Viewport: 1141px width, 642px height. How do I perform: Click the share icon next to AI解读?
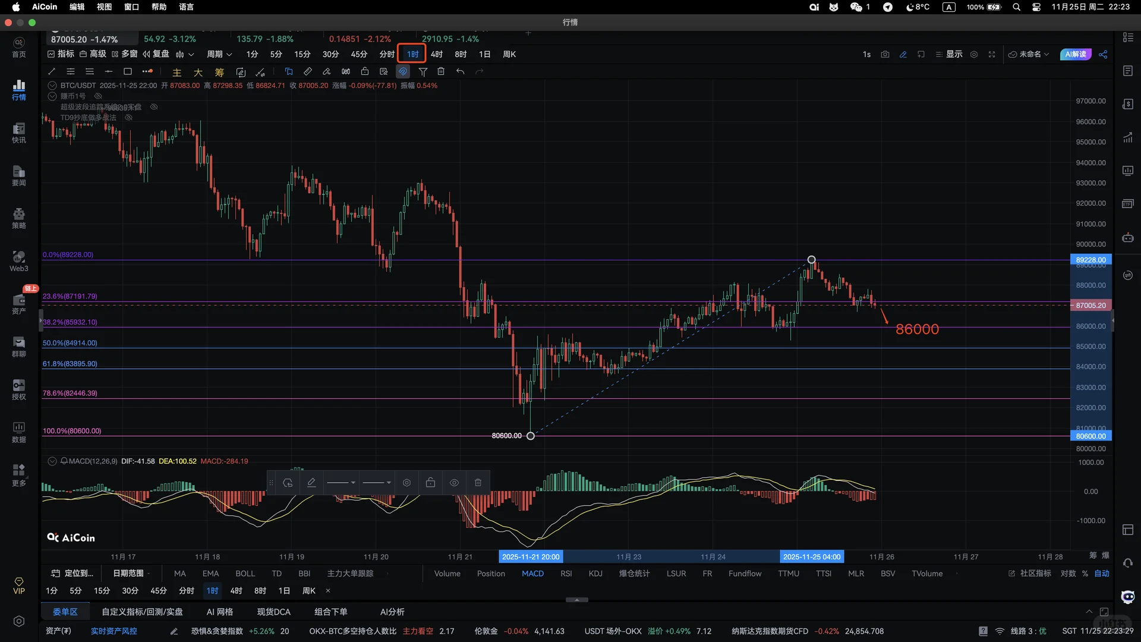(x=1103, y=54)
